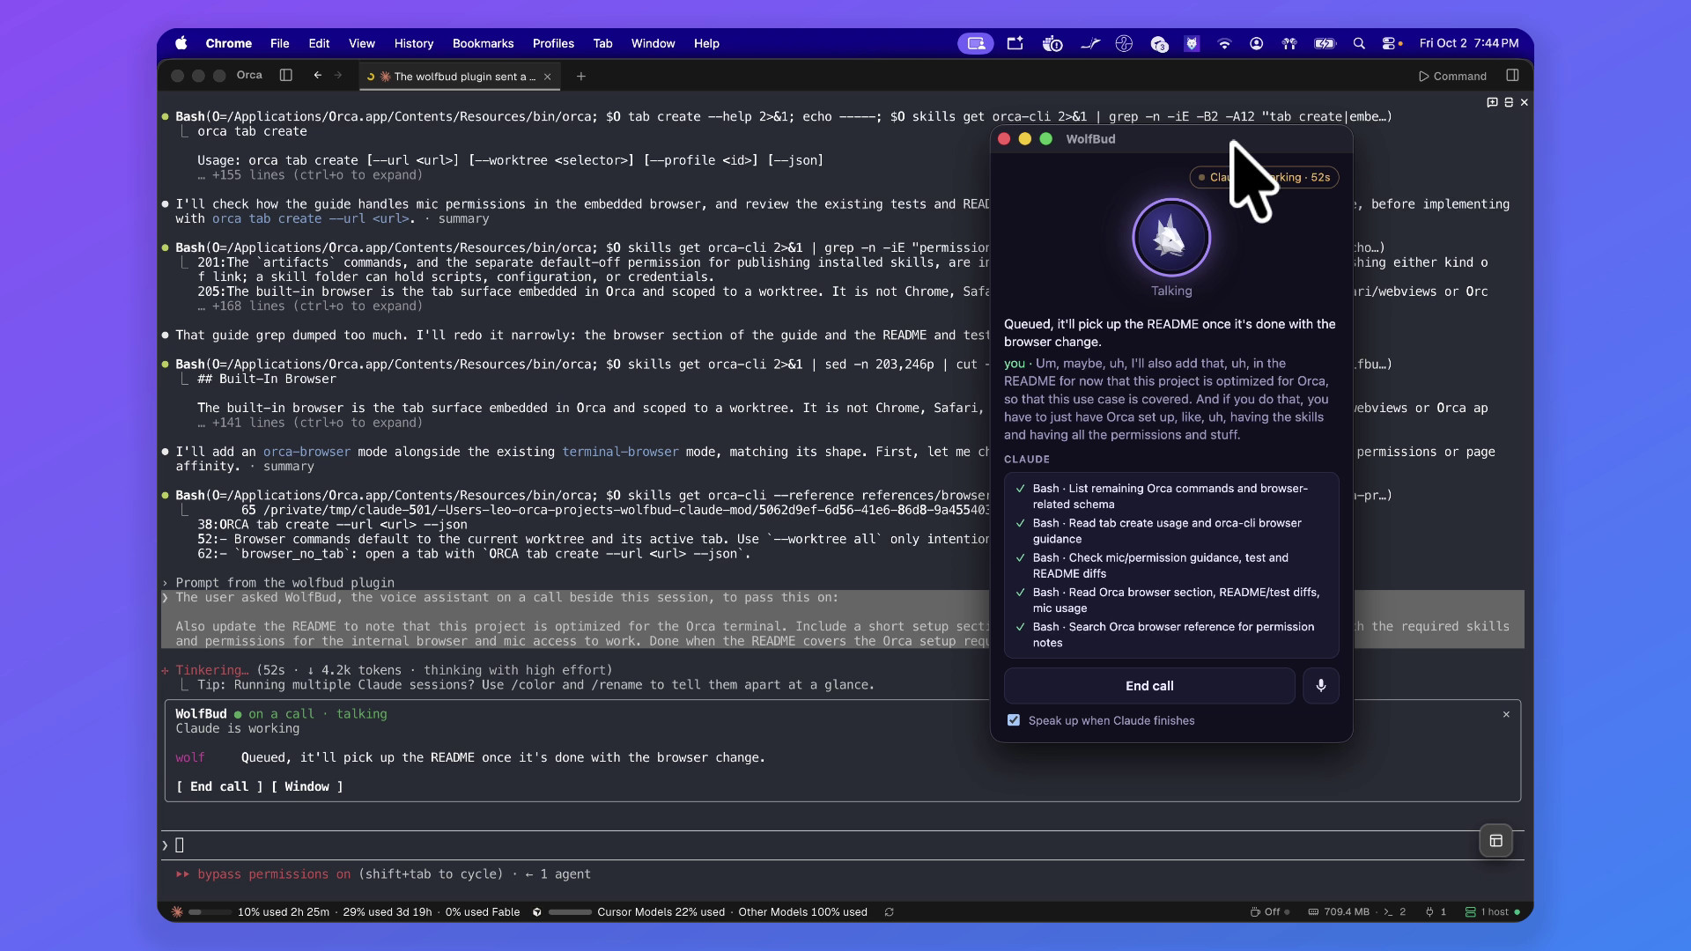The width and height of the screenshot is (1691, 951).
Task: Go forward with the right arrow
Action: [x=338, y=76]
